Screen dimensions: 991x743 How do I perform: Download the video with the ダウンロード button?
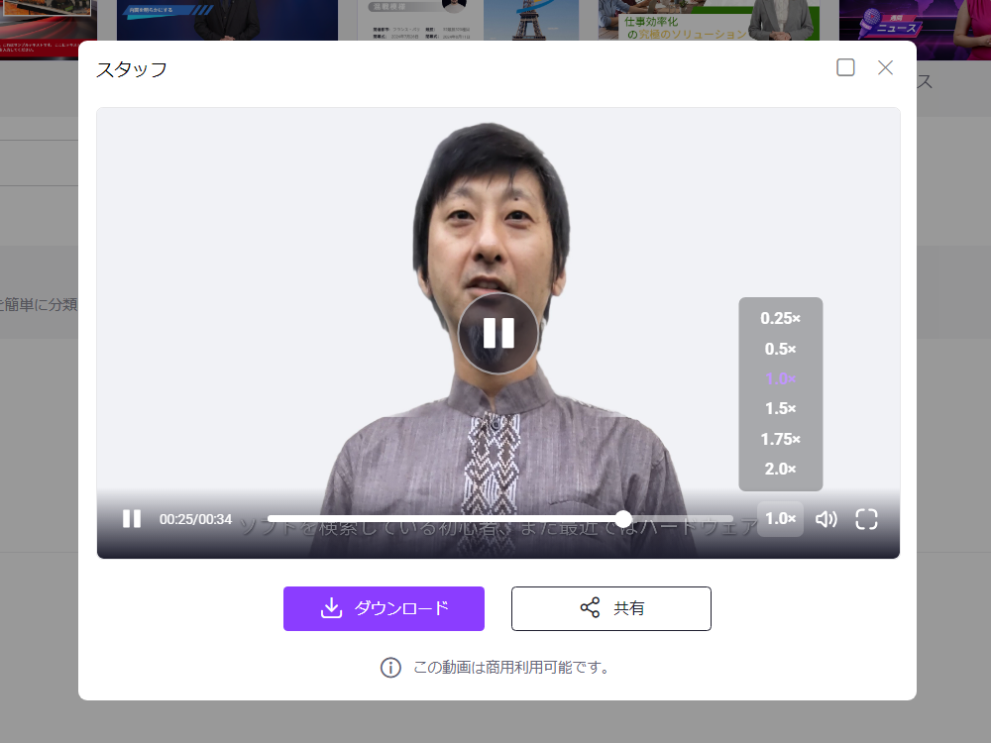click(384, 608)
